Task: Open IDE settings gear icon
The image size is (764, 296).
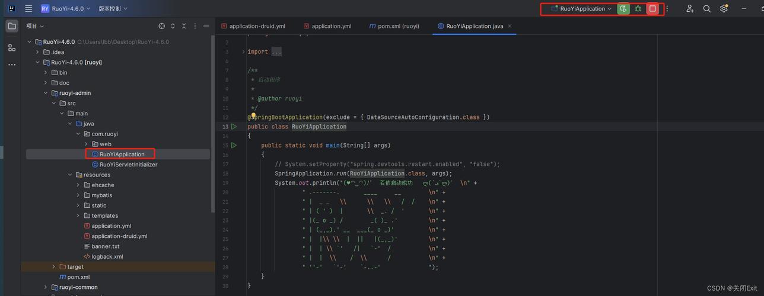Action: (x=724, y=9)
